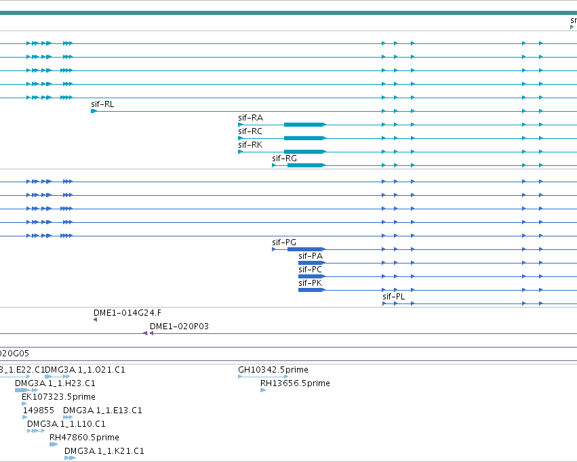This screenshot has width=577, height=462.
Task: Select the DME1-020P03 label
Action: coord(179,327)
